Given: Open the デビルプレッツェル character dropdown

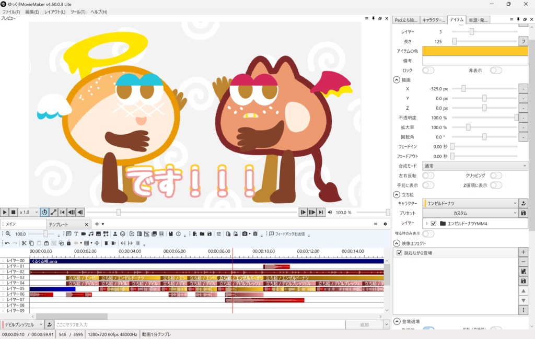Looking at the screenshot, I should (x=22, y=325).
